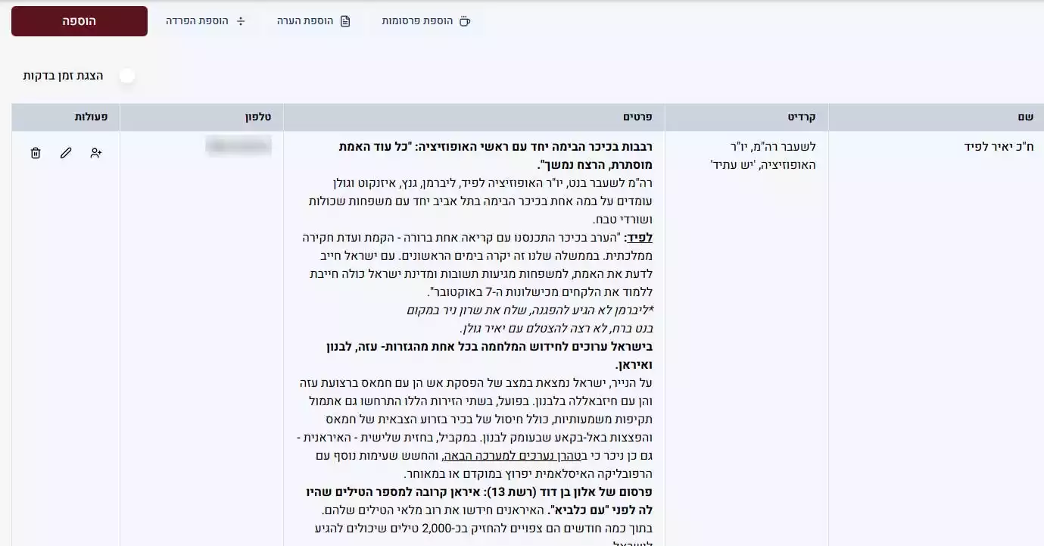Toggle the הצגת זמן בדקות switch
The height and width of the screenshot is (546, 1044).
click(x=126, y=76)
